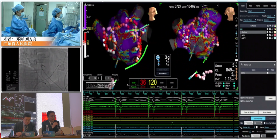Click the pink LAA color swatch

click(275, 35)
